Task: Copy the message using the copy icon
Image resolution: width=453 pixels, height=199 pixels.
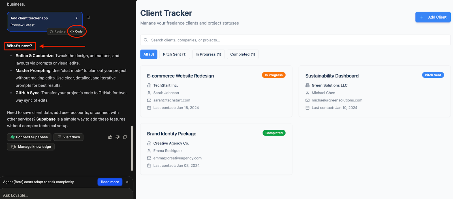Action: 125,137
